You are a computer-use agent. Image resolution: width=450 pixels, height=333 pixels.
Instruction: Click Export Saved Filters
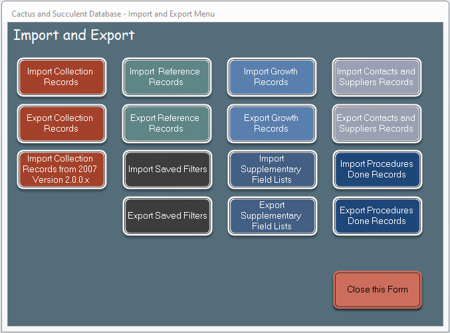click(168, 216)
